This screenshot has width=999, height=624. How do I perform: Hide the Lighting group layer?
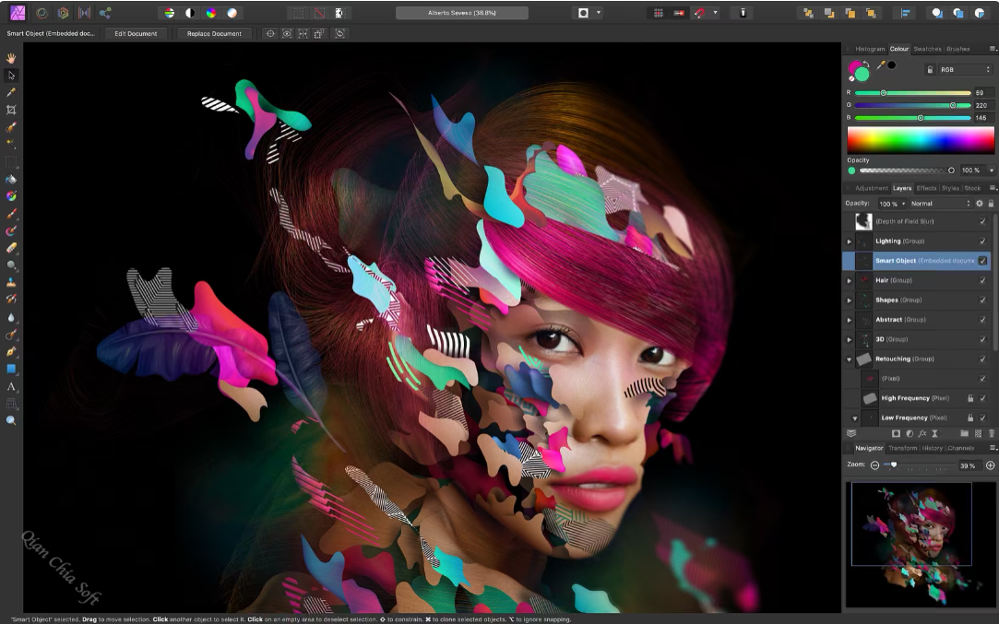982,241
